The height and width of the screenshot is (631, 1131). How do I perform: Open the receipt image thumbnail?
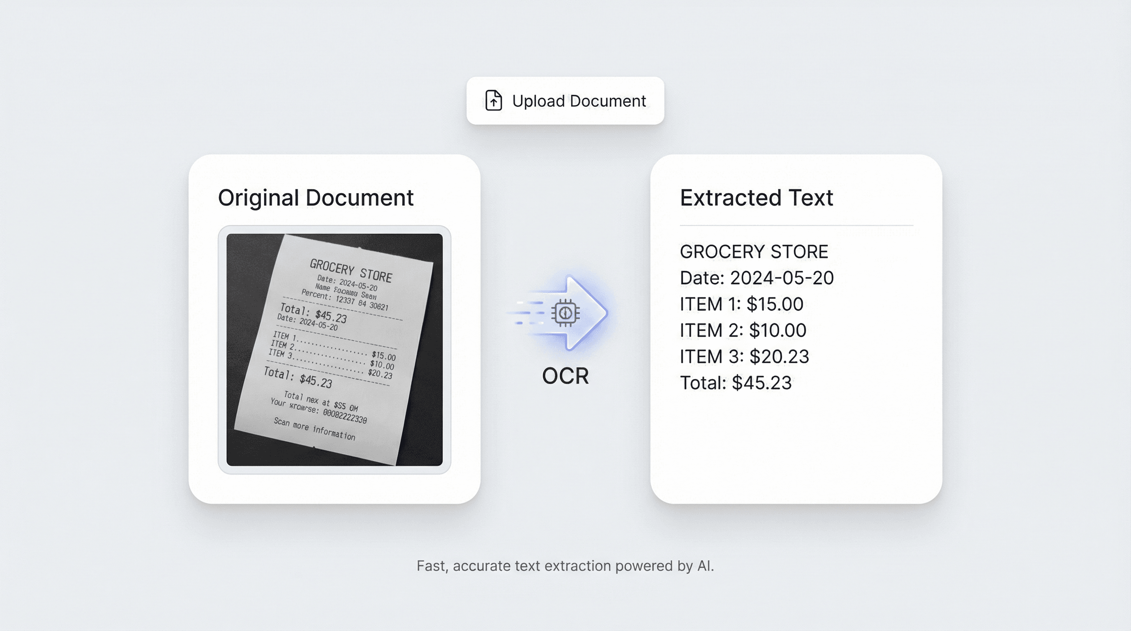[335, 350]
